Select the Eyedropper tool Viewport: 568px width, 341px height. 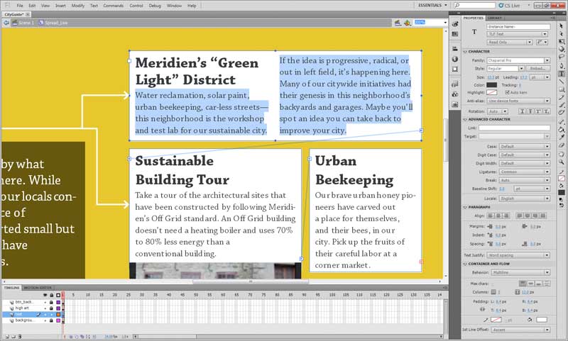(x=562, y=138)
